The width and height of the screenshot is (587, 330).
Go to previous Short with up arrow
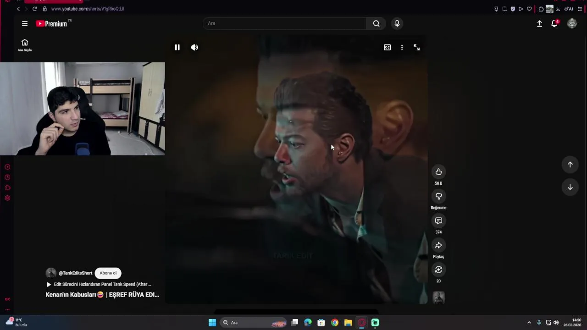coord(570,165)
